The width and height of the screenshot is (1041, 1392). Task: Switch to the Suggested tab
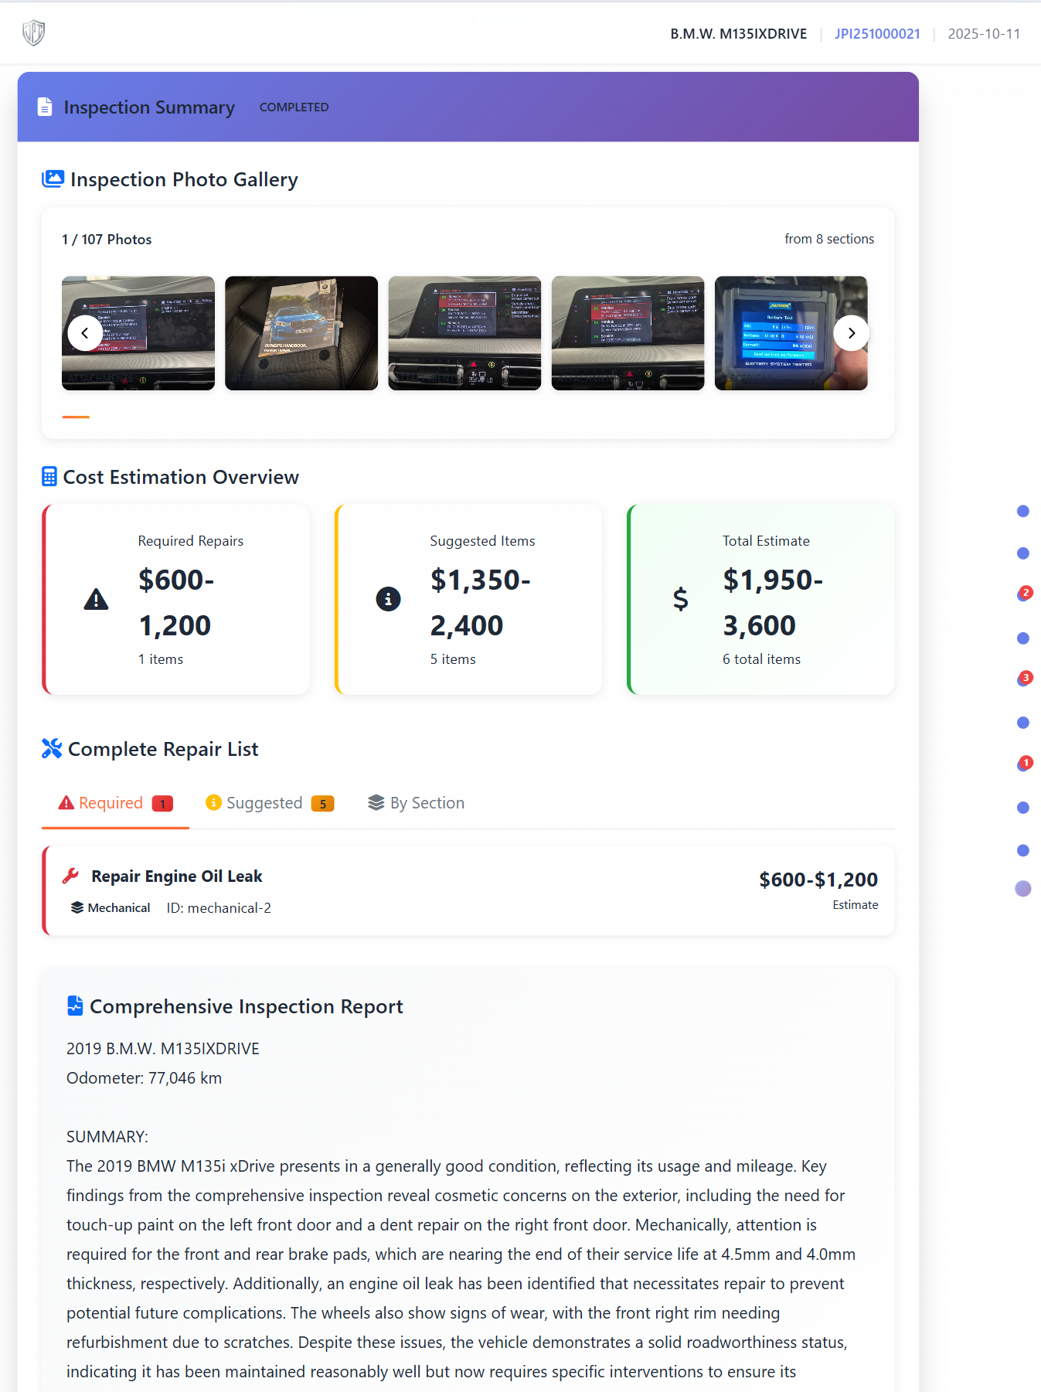tap(269, 803)
